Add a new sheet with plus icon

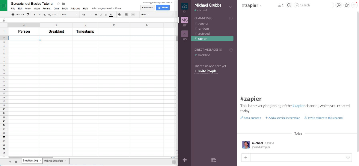tap(10, 162)
